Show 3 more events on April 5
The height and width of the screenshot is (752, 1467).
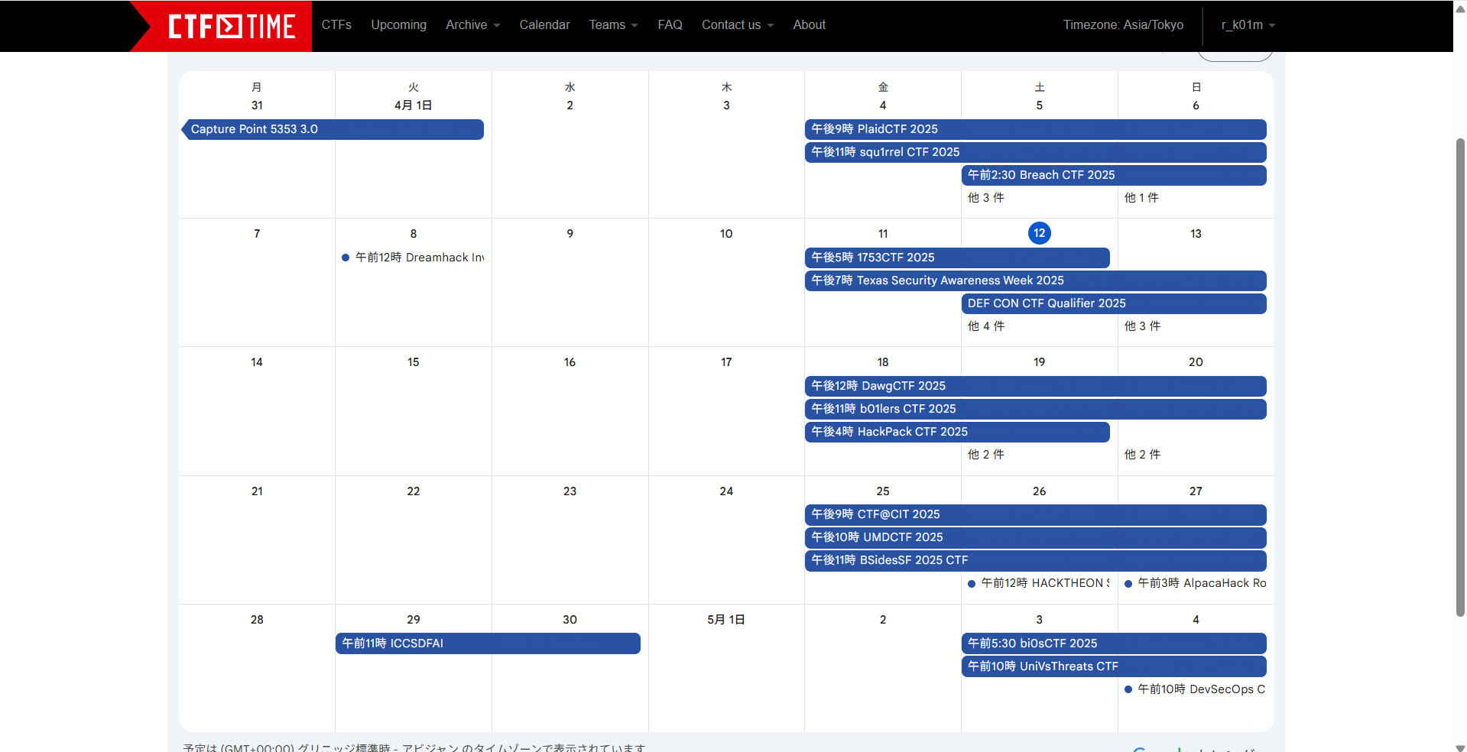(x=985, y=198)
